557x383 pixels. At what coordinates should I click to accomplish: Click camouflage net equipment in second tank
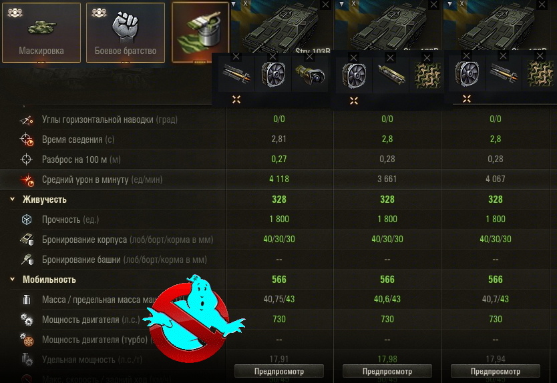click(x=427, y=75)
